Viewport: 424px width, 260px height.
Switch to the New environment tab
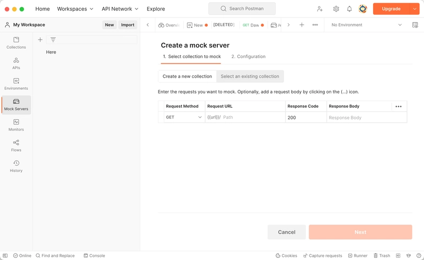pyautogui.click(x=197, y=25)
